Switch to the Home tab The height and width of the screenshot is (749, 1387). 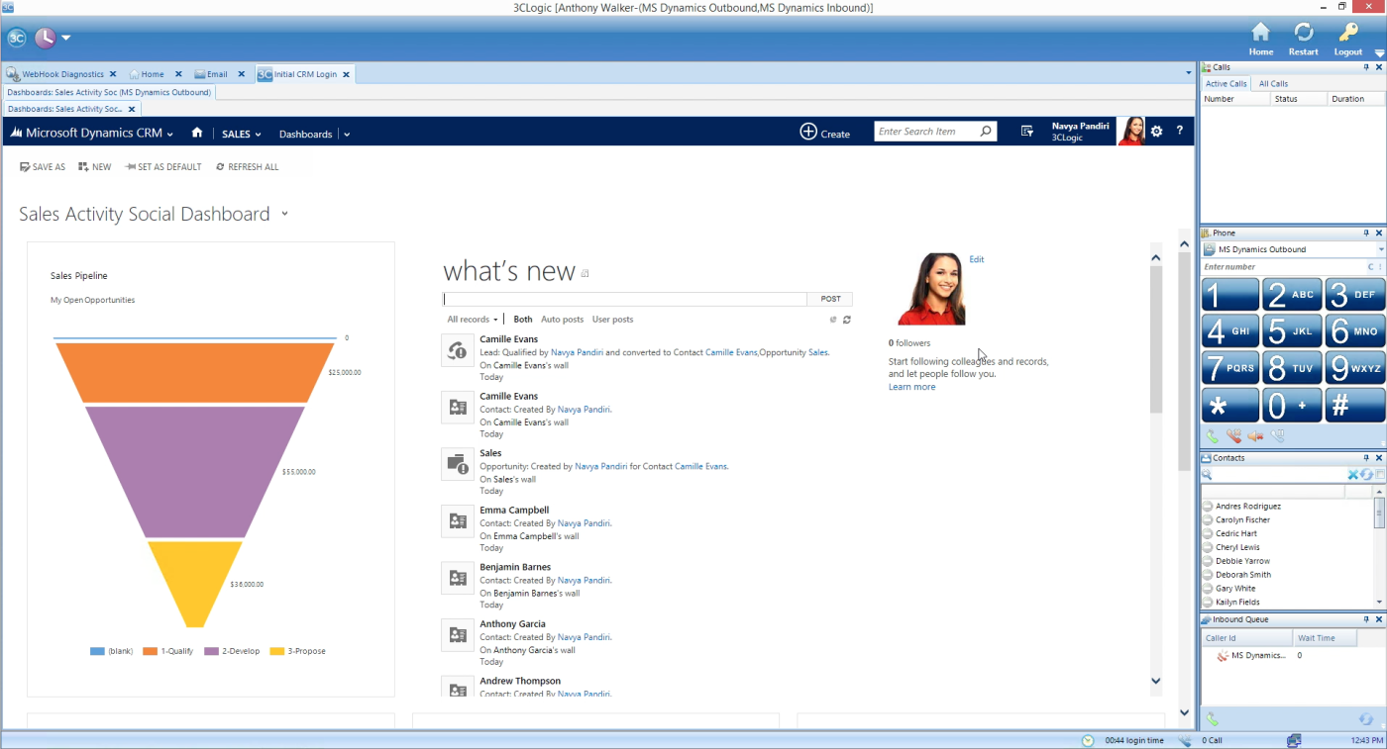152,74
